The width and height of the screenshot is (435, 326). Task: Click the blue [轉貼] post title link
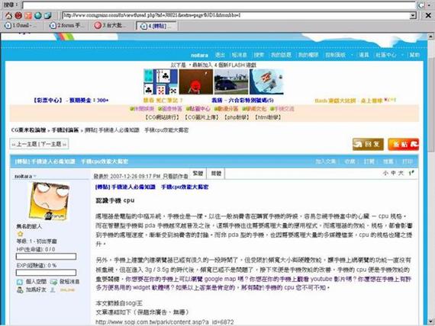coord(151,187)
